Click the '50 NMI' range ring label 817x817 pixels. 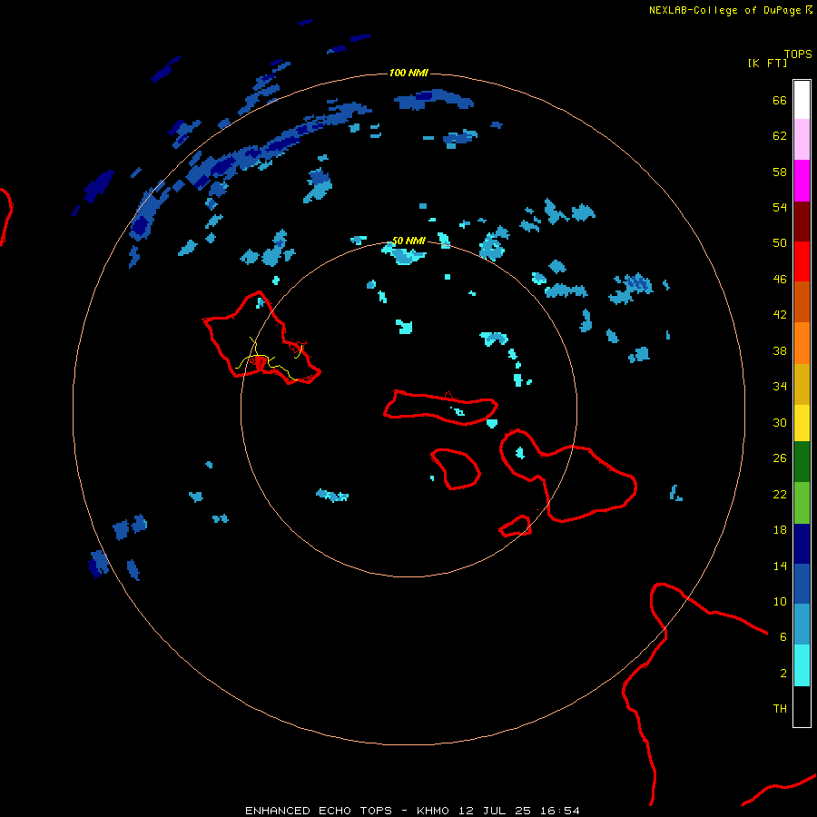point(408,241)
